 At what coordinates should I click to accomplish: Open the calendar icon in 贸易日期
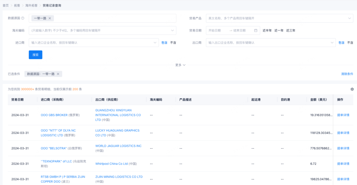pyautogui.click(x=256, y=31)
